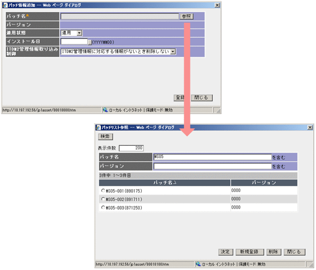The width and height of the screenshot is (316, 270).
Task: Click the バージョン search field
Action: click(x=212, y=166)
